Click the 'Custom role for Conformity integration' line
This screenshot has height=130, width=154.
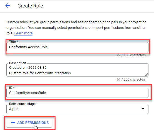point(40,73)
